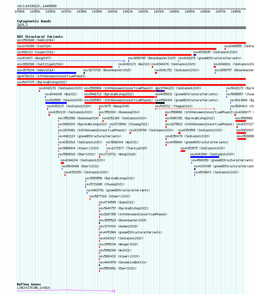Click the LINC00276|NR_103814 gene label
Image resolution: width=254 pixels, height=294 pixels.
[33, 288]
